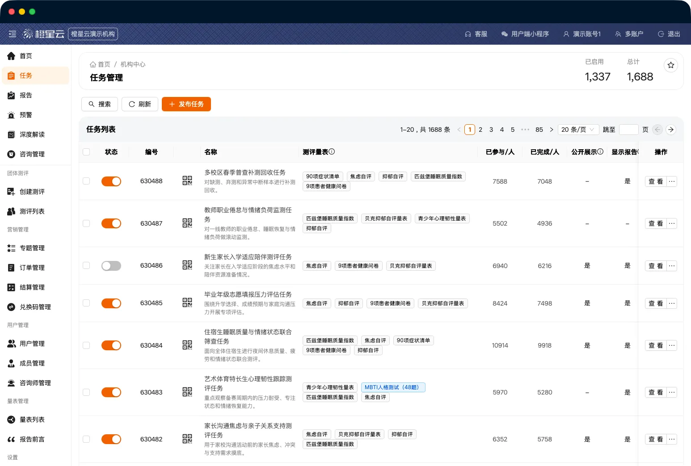Show the QR code for task 630488
Viewport: 691px width, 466px height.
tap(187, 181)
